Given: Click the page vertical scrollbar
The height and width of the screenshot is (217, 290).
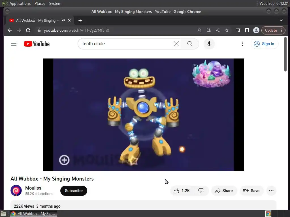Looking at the screenshot, I should [x=285, y=54].
